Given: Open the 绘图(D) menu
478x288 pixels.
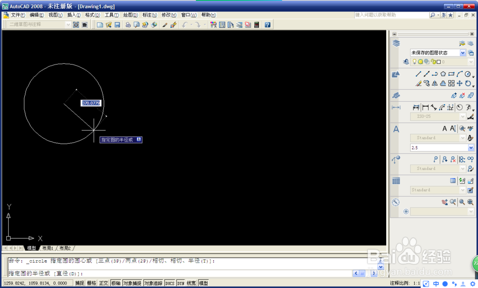Looking at the screenshot, I should coord(130,15).
